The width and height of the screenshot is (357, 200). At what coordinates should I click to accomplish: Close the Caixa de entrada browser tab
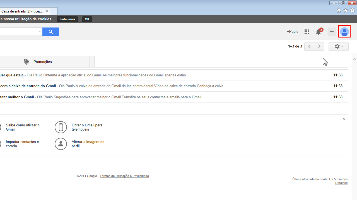47,11
